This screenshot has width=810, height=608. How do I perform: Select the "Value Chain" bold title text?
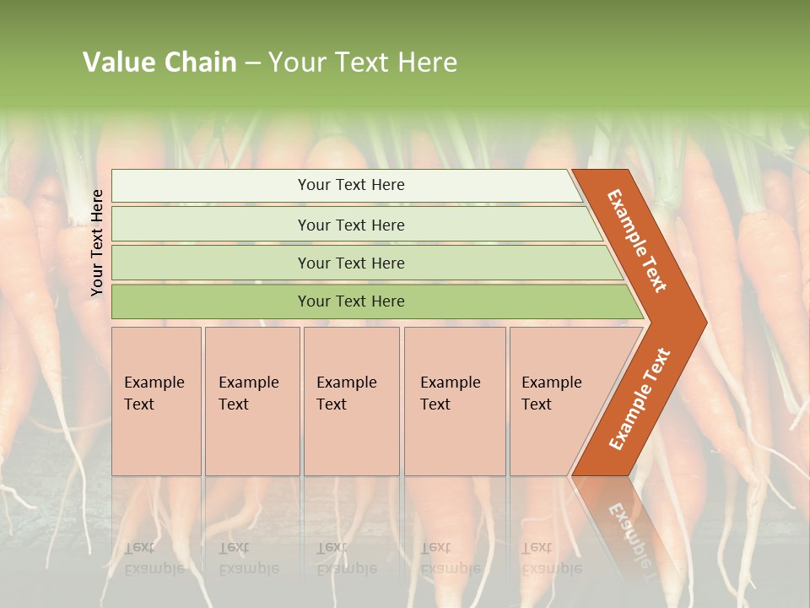pos(159,62)
